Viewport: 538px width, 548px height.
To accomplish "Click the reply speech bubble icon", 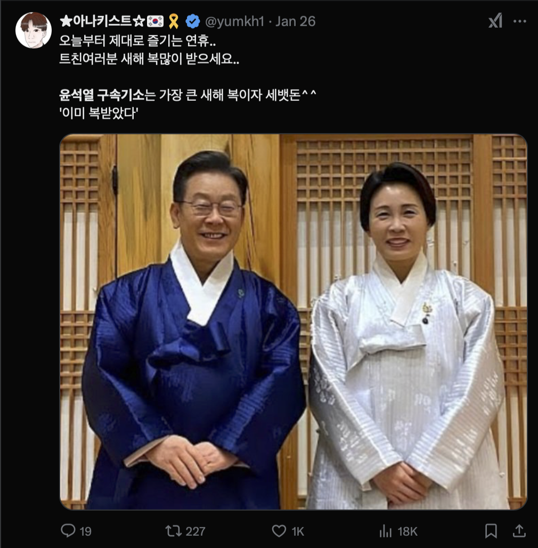I will click(x=68, y=530).
